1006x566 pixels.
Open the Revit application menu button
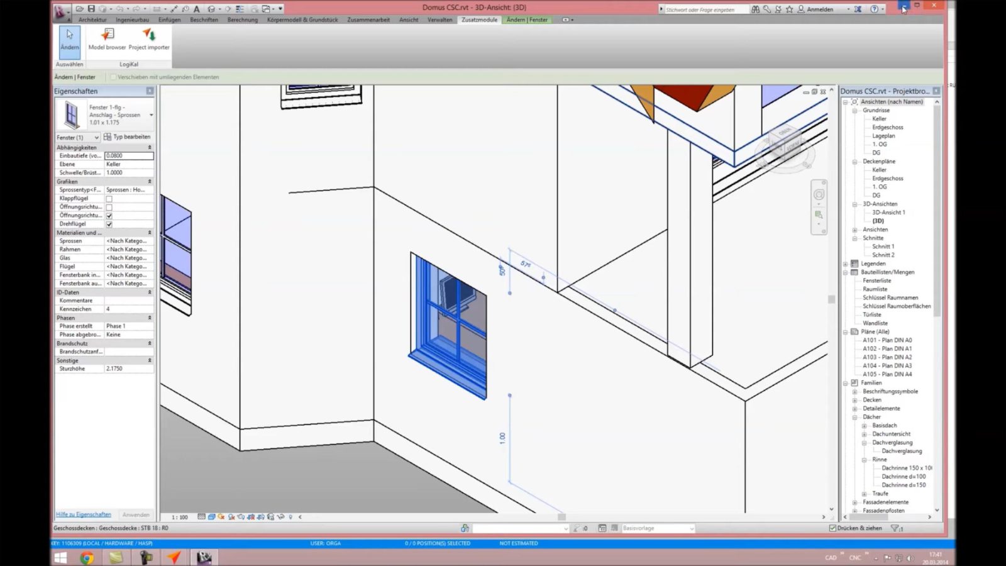[62, 11]
